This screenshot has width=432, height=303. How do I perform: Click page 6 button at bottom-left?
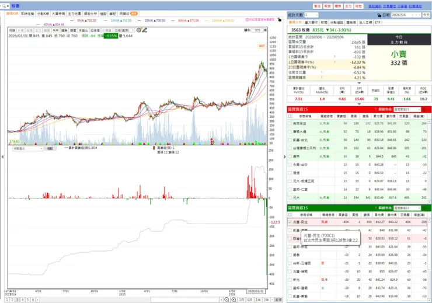coord(33,299)
